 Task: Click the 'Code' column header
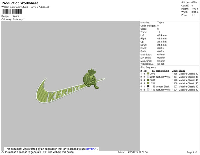click(175, 71)
